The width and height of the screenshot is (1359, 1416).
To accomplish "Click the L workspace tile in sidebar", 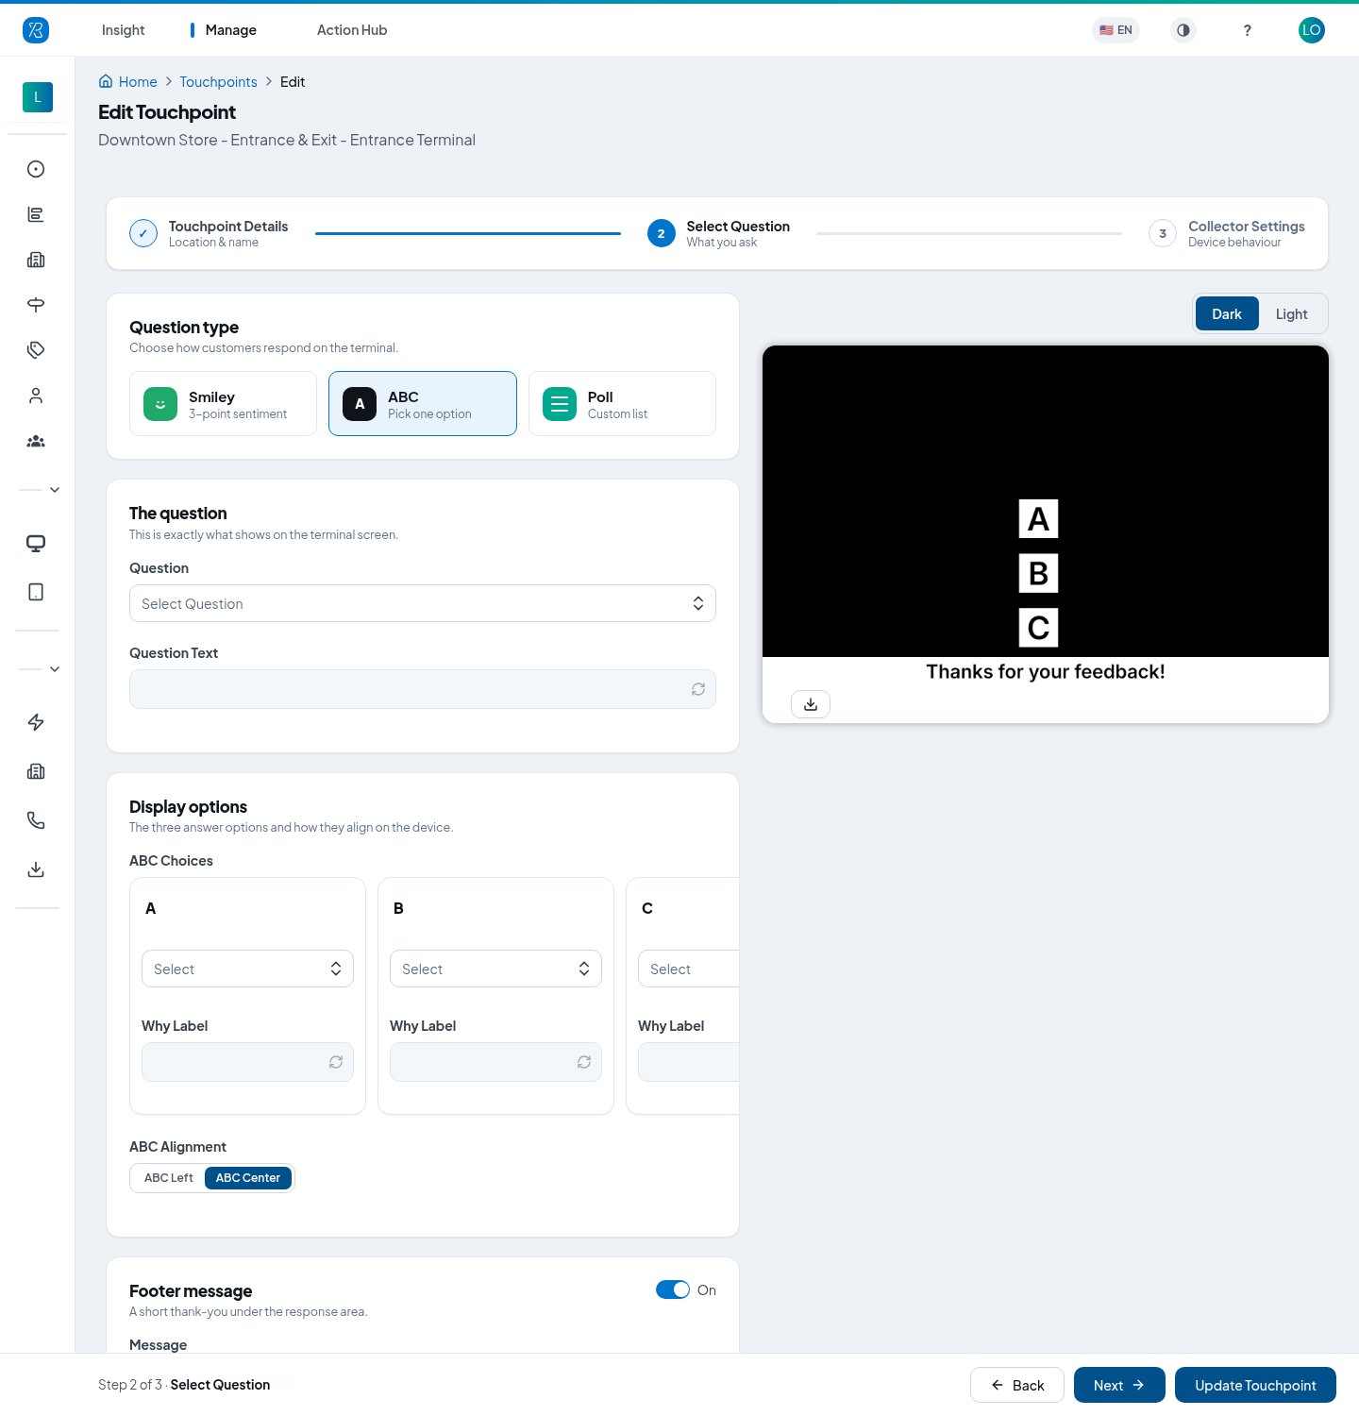I will (38, 97).
